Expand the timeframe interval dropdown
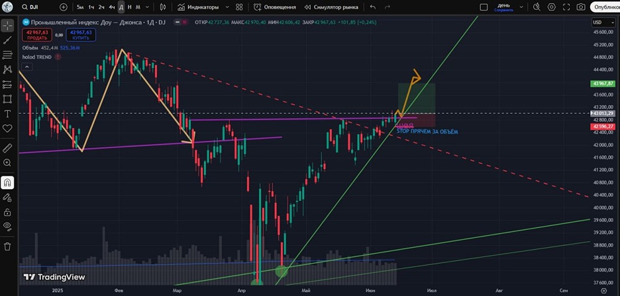 [148, 7]
